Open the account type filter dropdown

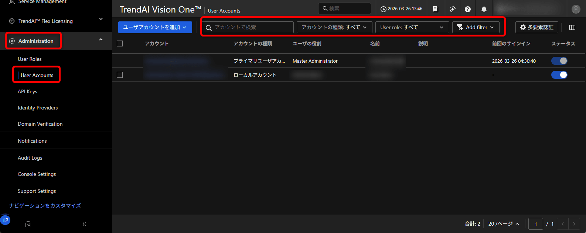(334, 27)
